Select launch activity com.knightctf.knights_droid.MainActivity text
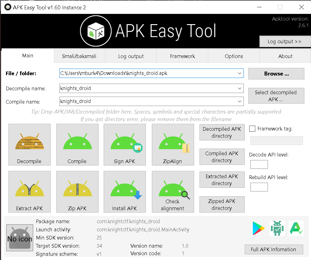This screenshot has width=311, height=260. pos(143,230)
